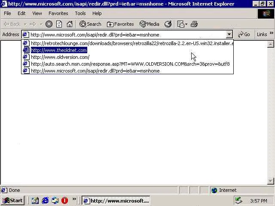Screen dimensions: 275x206
Task: Open the File menu
Action: [7, 13]
